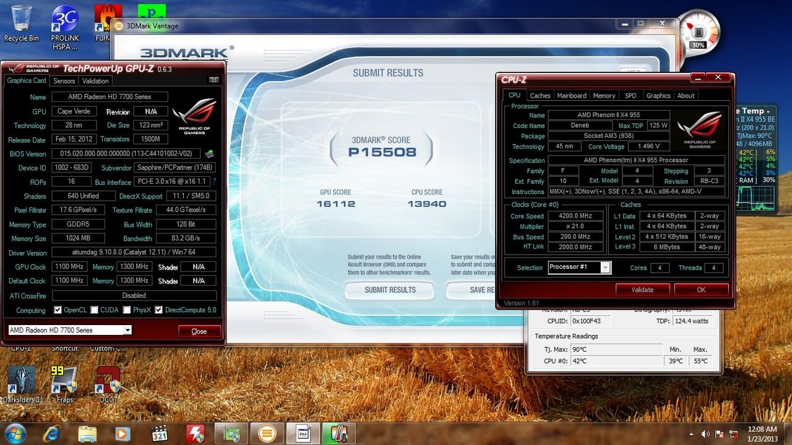The image size is (792, 445).
Task: Click the 3DMark Vantage title bar icon
Action: click(119, 26)
